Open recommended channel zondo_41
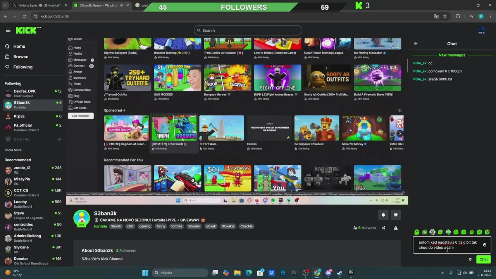Screen dimensions: 496x279 [x=33, y=170]
